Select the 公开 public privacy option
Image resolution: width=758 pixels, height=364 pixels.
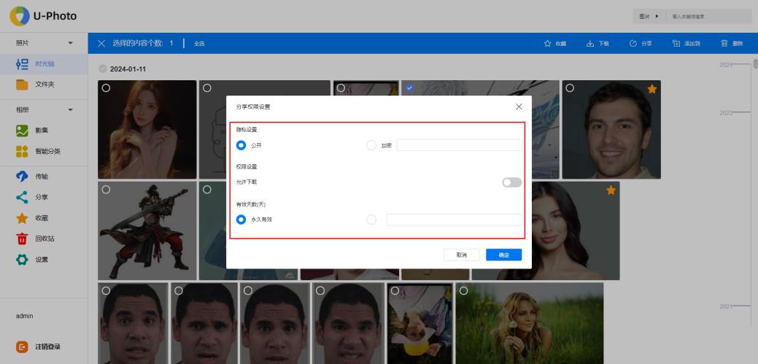(x=241, y=145)
